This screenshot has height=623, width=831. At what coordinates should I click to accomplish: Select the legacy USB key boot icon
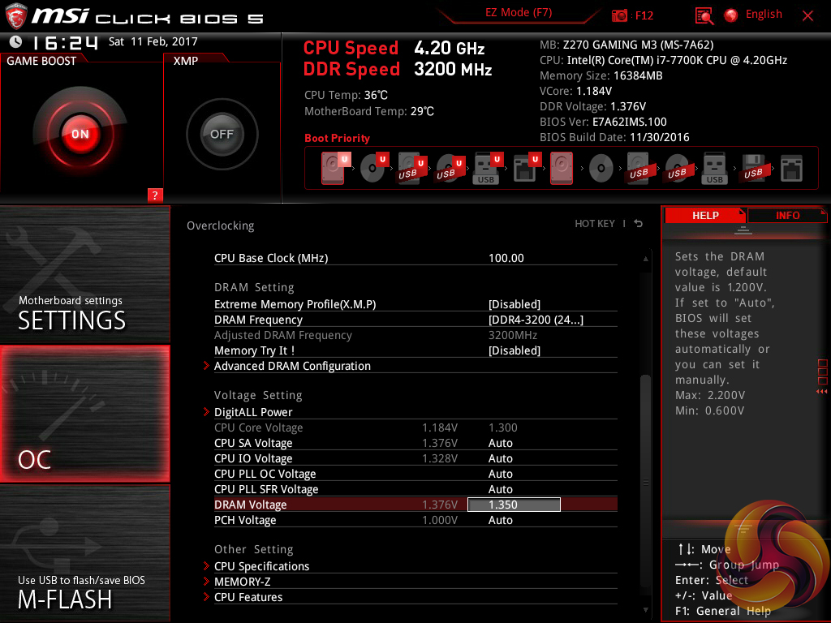click(715, 169)
